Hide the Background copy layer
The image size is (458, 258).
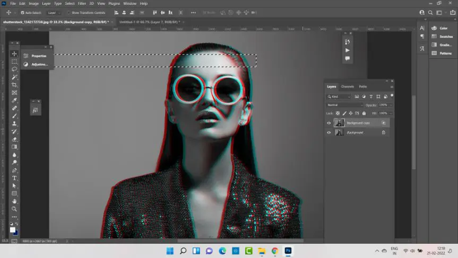point(329,123)
